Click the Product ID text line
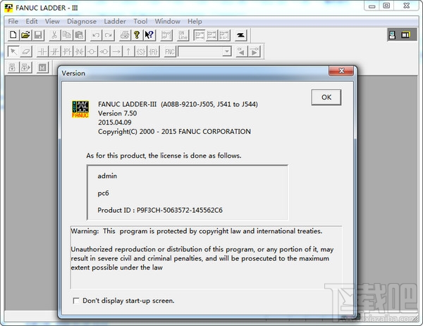This screenshot has height=326, width=423. coord(160,210)
